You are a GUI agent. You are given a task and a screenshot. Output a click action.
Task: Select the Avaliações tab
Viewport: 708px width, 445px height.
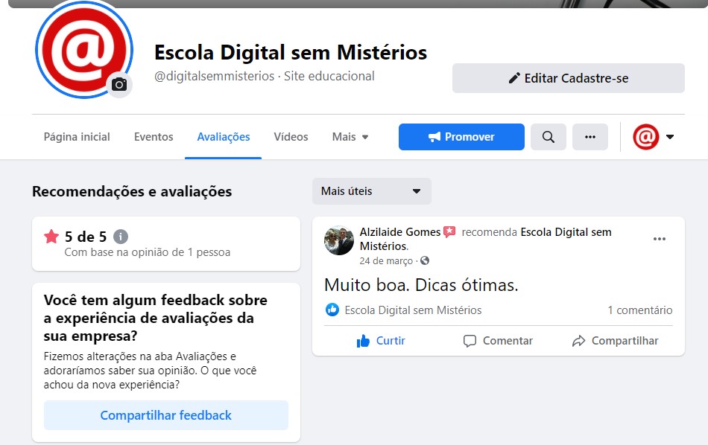coord(224,137)
